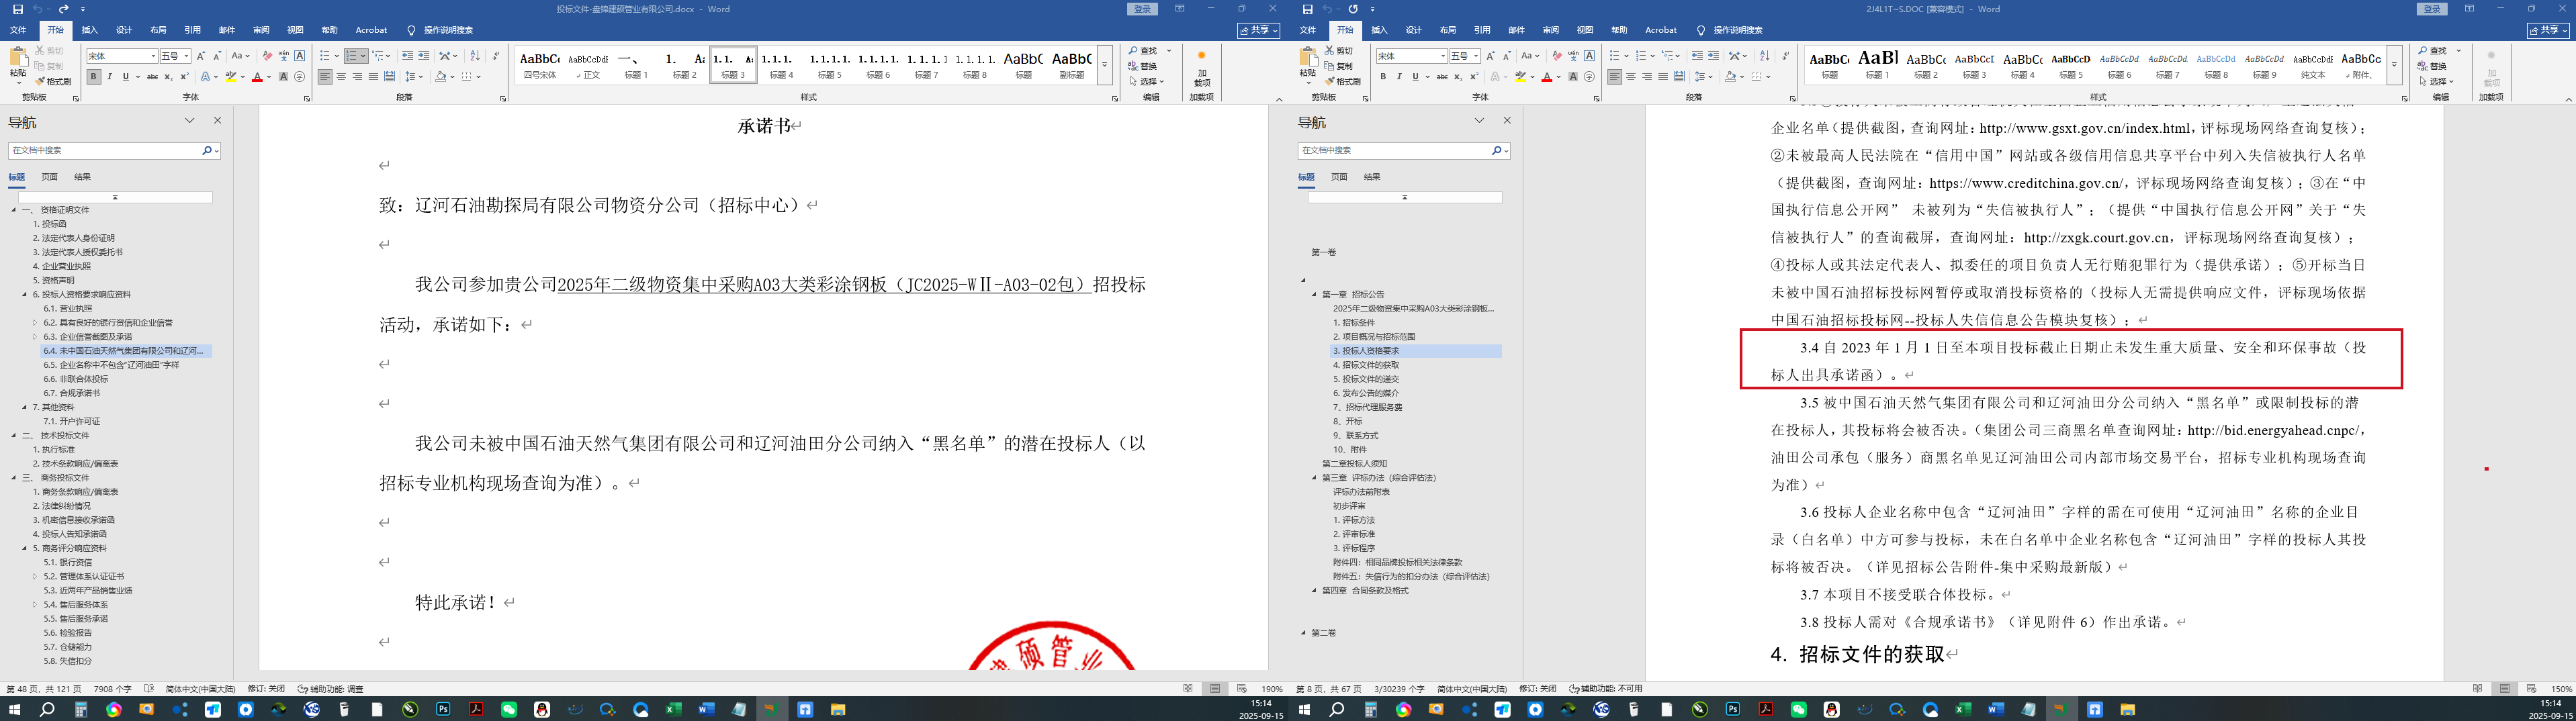2576x721 pixels.
Task: Click 共享 share button in left Word window
Action: point(1259,30)
